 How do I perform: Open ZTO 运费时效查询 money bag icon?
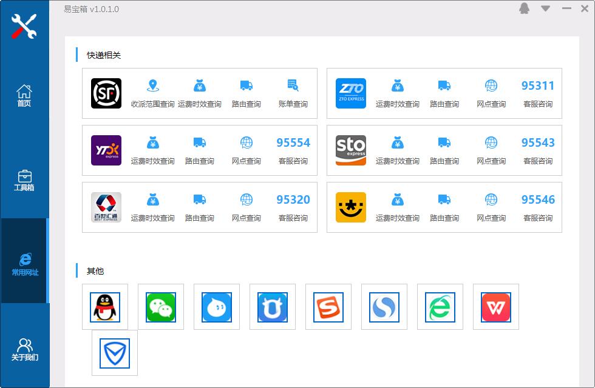(x=398, y=85)
